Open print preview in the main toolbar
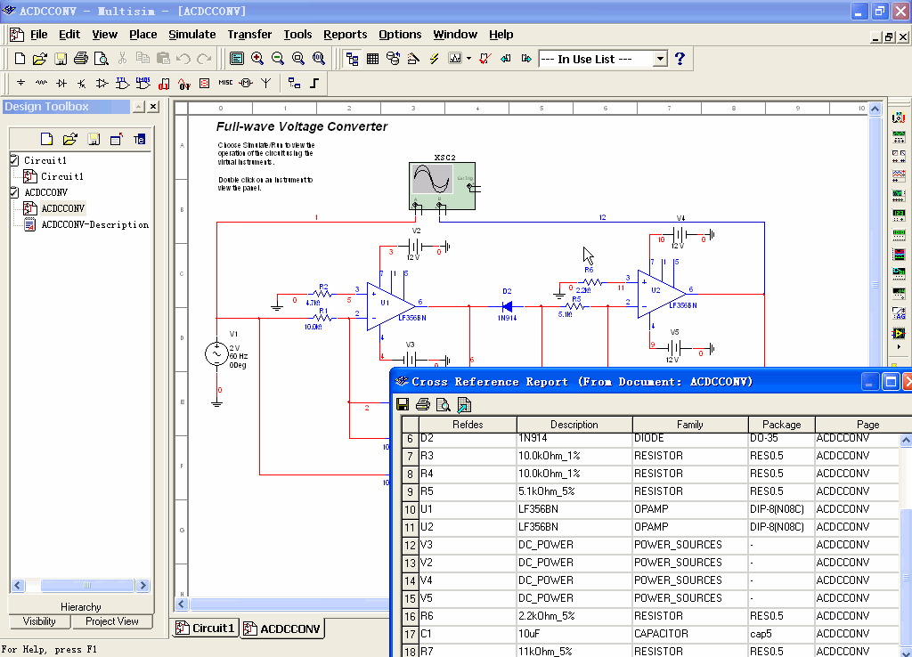912x657 pixels. pyautogui.click(x=102, y=59)
